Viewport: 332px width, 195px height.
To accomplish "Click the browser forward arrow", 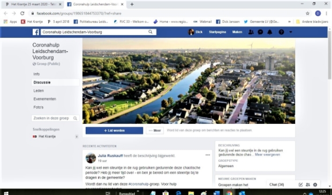I will pos(14,13).
